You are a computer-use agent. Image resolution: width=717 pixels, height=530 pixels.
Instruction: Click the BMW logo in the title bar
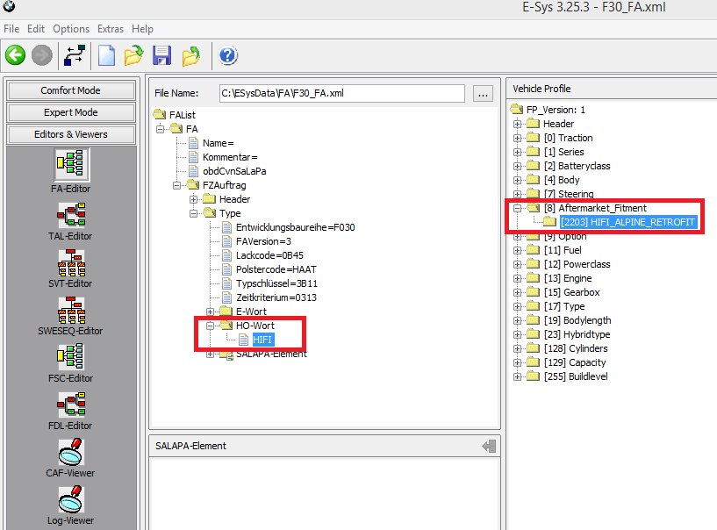click(x=9, y=6)
